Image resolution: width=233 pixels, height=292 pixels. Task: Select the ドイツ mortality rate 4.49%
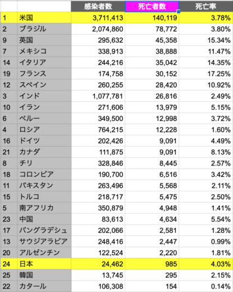[206, 141]
